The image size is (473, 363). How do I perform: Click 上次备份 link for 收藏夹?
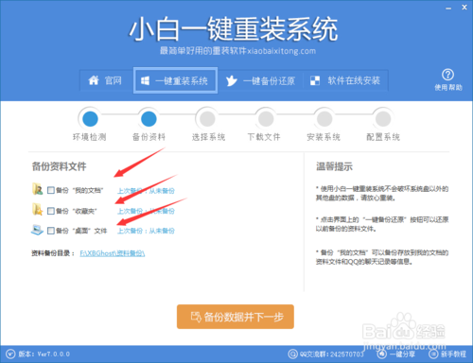pyautogui.click(x=146, y=211)
